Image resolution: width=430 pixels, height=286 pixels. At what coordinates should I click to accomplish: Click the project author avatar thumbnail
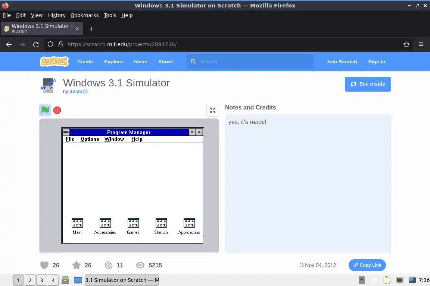pyautogui.click(x=48, y=85)
